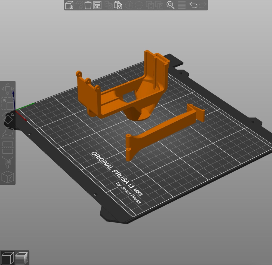
Task: Click the Split to parts icon
Action: coord(159,5)
